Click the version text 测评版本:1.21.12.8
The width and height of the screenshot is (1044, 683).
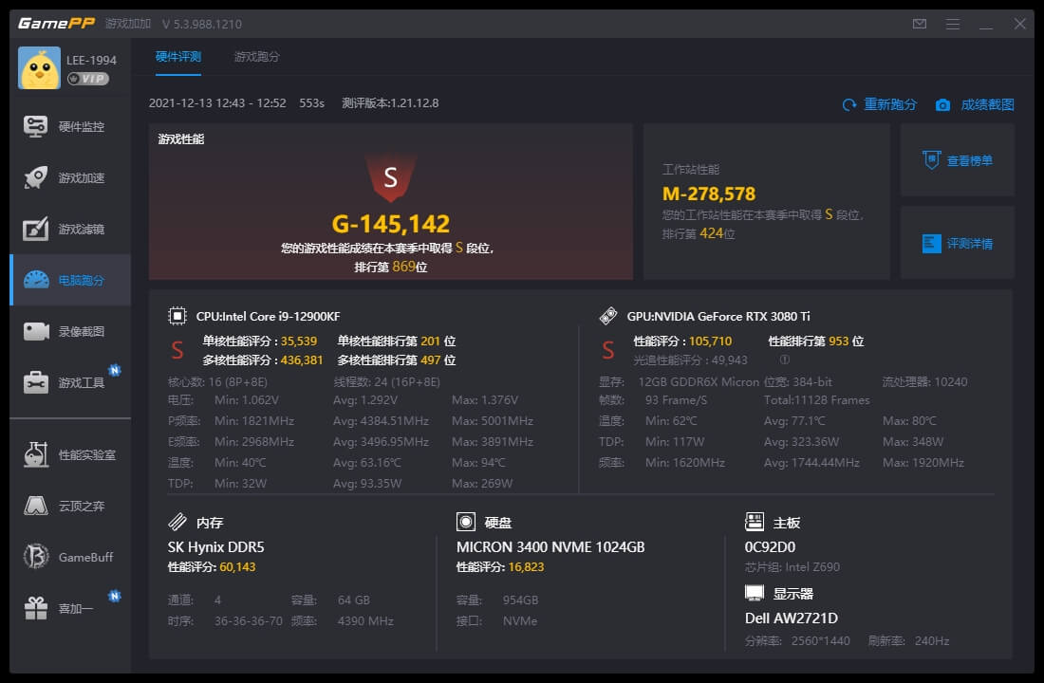coord(390,103)
